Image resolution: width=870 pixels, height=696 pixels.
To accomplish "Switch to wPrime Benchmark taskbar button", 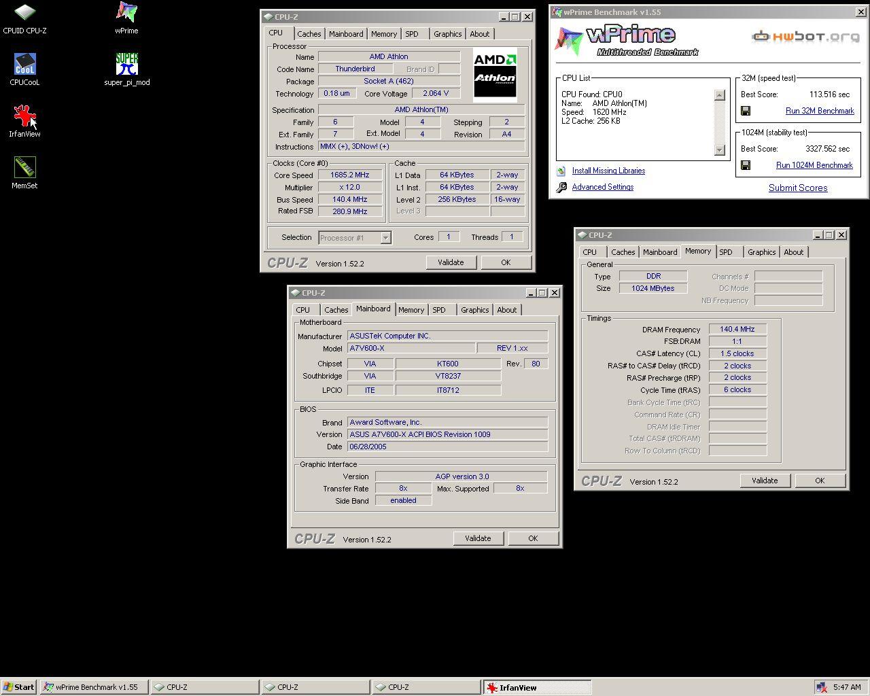I will click(94, 687).
